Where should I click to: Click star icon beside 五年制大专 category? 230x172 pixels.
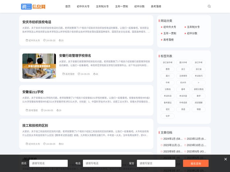[x=185, y=27]
